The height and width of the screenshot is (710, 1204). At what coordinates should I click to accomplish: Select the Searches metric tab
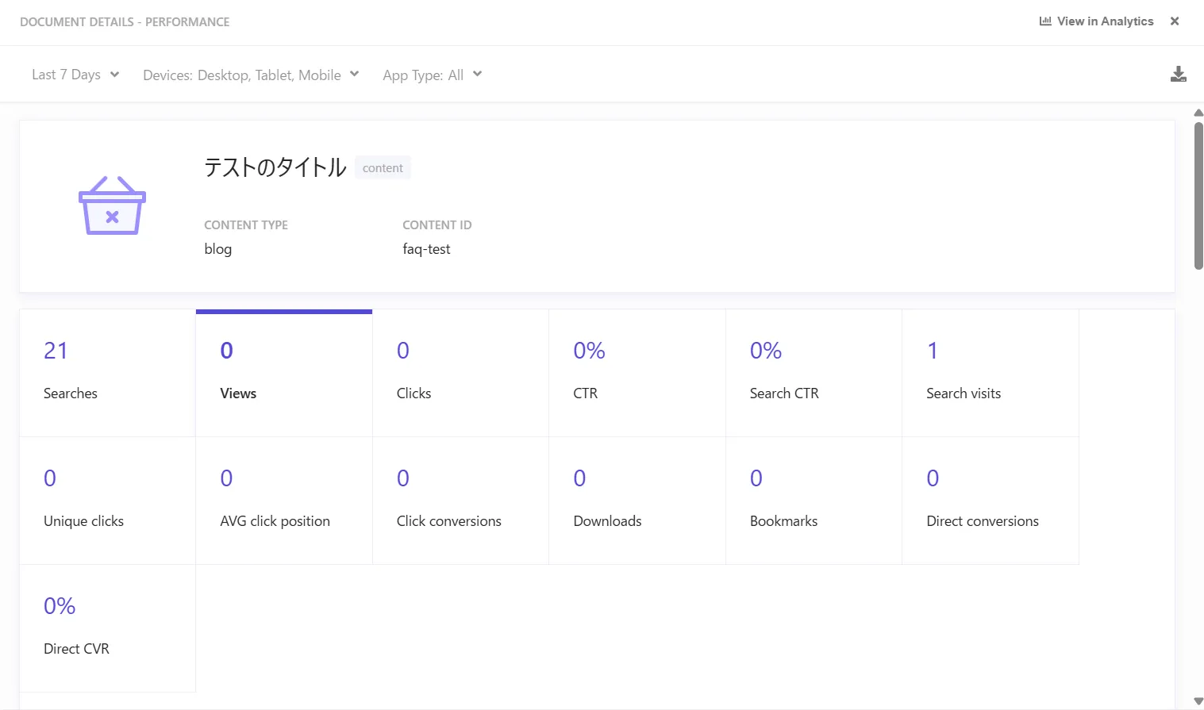(107, 373)
